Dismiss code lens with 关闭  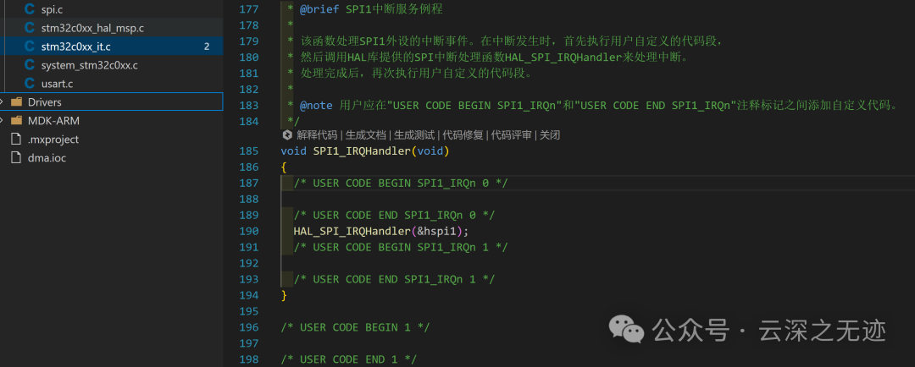(550, 135)
